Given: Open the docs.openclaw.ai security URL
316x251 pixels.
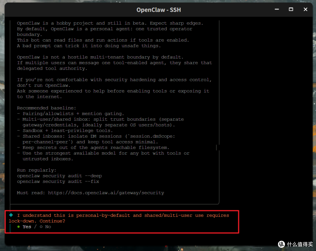Looking at the screenshot, I should [x=106, y=193].
